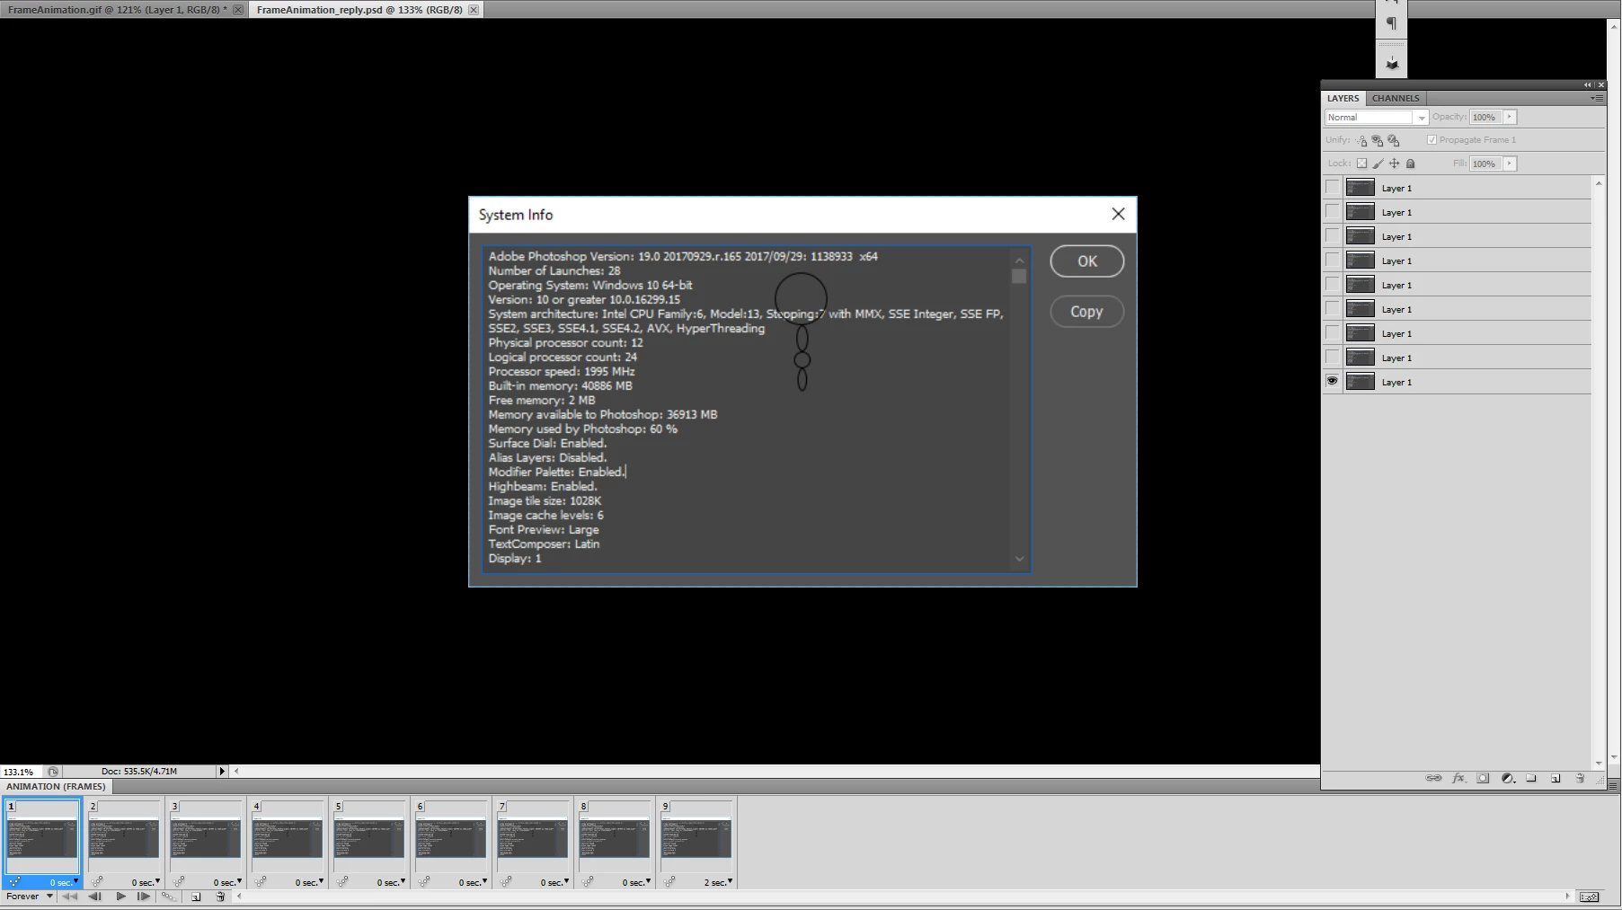Select animation frame 4 thumbnail
Screen dimensions: 1622x910
point(287,837)
